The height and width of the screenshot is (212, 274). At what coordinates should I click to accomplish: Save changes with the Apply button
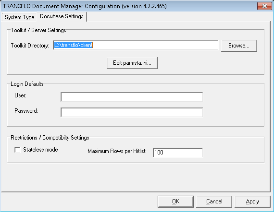point(252,201)
